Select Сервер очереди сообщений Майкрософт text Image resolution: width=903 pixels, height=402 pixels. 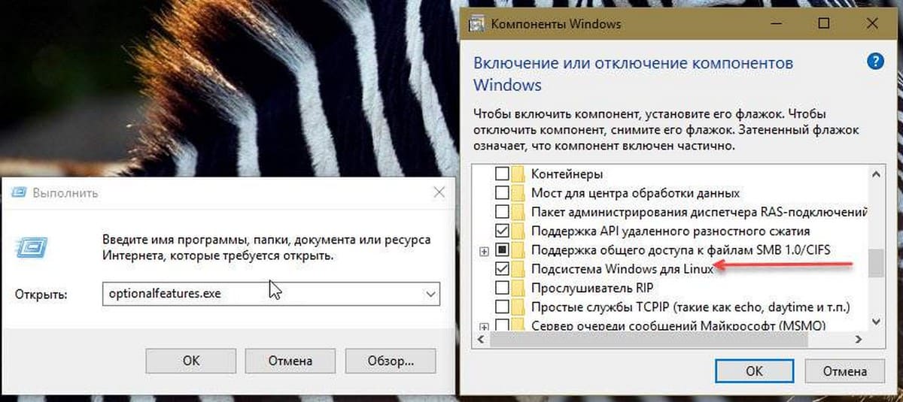(x=678, y=326)
